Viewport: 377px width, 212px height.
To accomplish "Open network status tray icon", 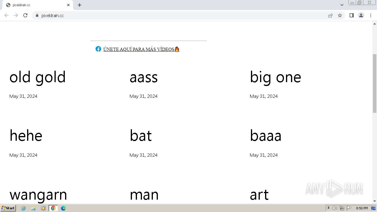I will click(x=342, y=208).
